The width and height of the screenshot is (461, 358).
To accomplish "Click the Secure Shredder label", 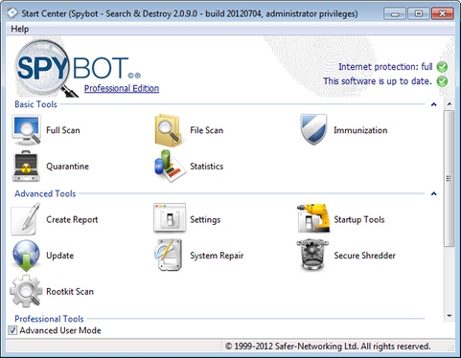I will [364, 256].
